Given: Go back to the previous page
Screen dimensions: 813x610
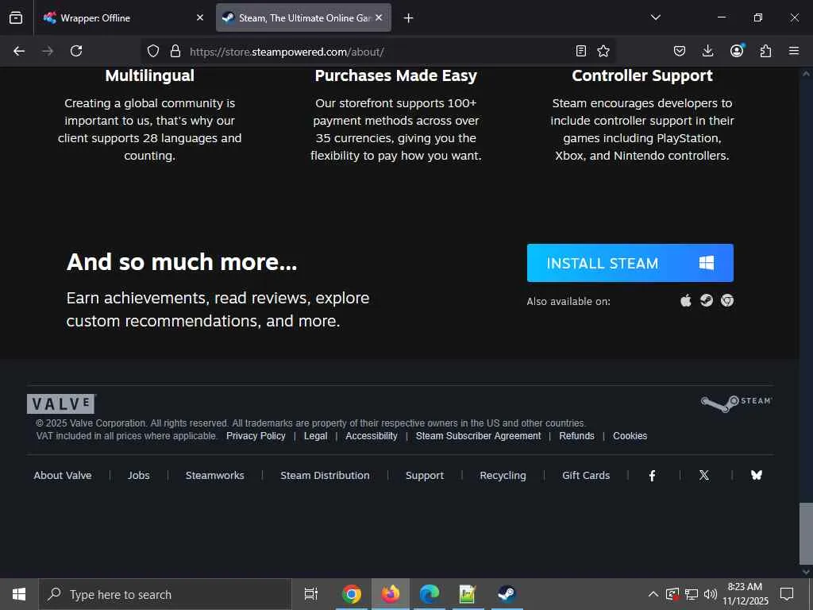Looking at the screenshot, I should [x=19, y=51].
